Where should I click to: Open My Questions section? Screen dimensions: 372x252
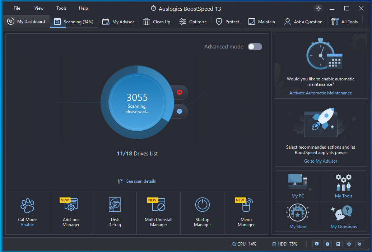coord(344,216)
